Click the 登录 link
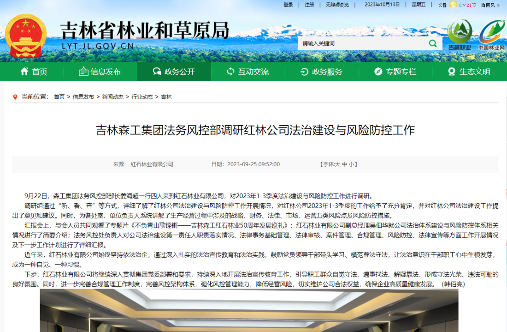 288,5
